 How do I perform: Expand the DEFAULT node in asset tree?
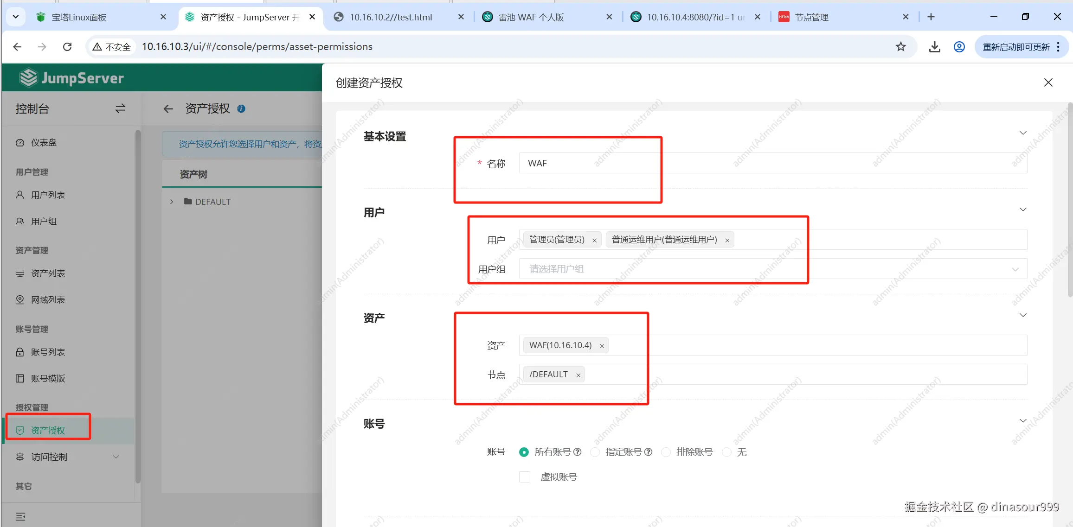172,202
